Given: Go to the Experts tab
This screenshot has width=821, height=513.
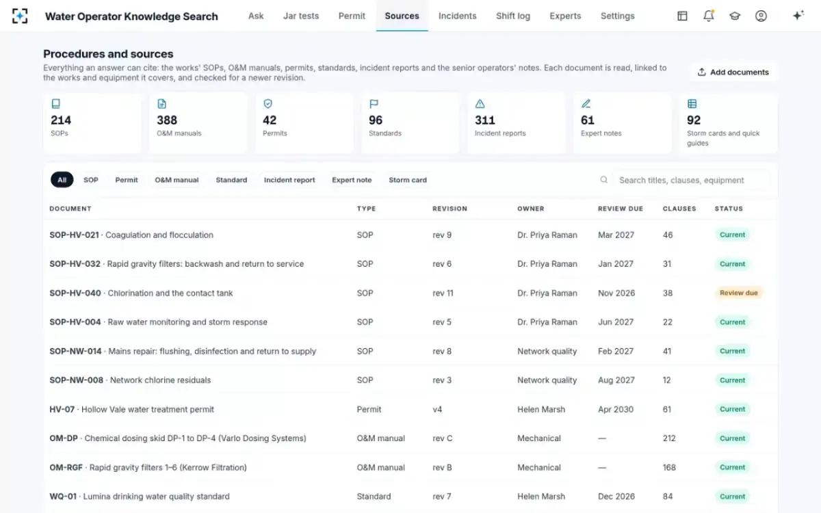Looking at the screenshot, I should coord(565,16).
